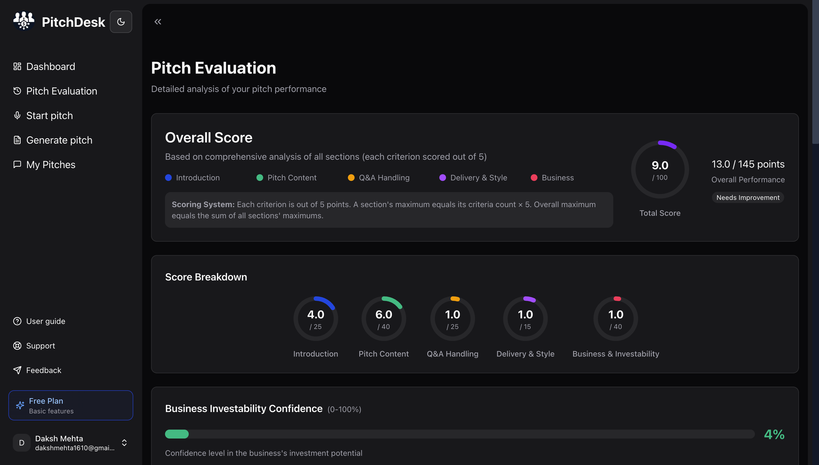Click the microphone icon for Start pitch
The width and height of the screenshot is (819, 465).
[x=17, y=115]
